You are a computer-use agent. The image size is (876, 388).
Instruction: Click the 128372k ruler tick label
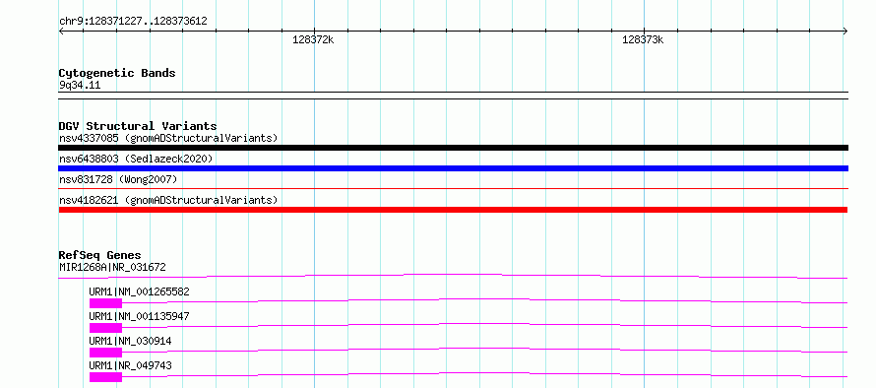(313, 40)
